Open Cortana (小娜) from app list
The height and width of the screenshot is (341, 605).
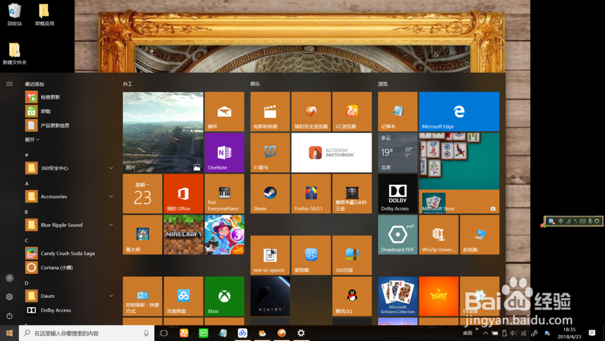click(x=70, y=267)
